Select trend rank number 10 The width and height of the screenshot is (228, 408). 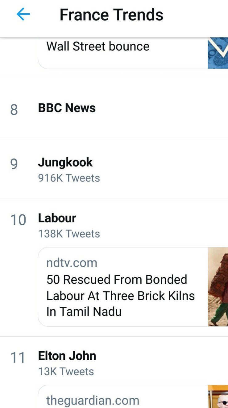[x=18, y=220]
